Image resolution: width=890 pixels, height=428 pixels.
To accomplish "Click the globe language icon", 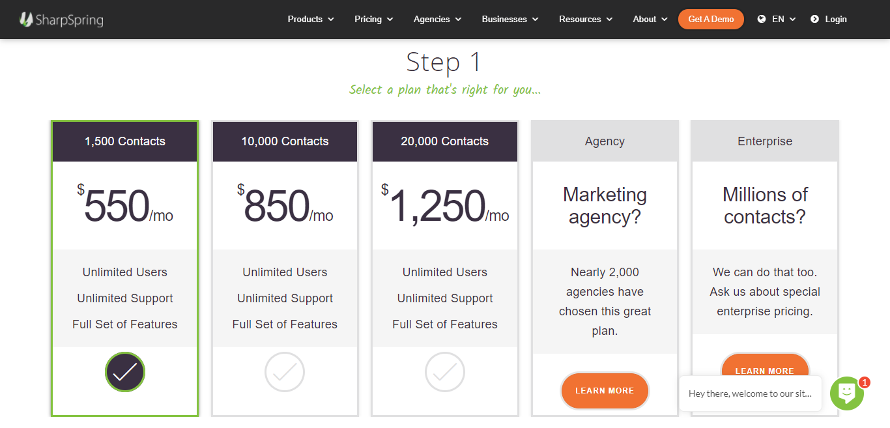I will (761, 20).
